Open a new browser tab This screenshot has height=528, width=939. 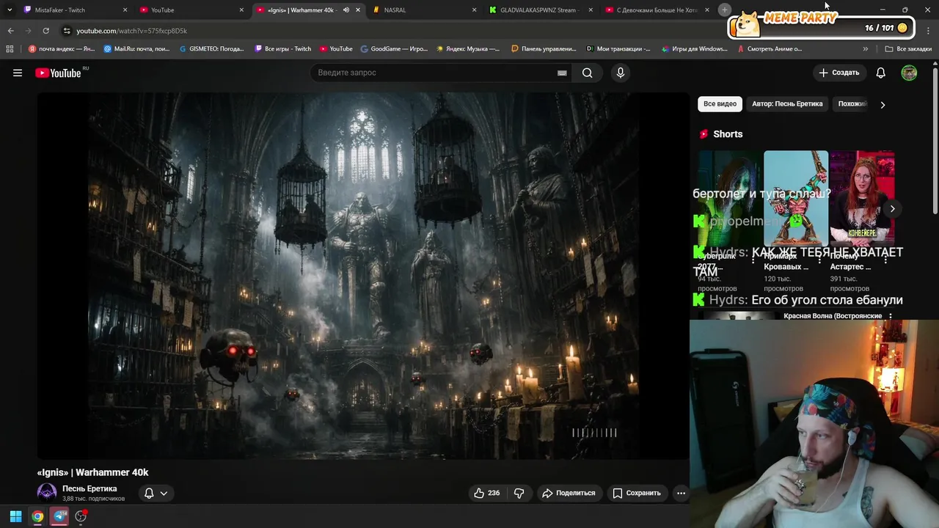coord(725,10)
